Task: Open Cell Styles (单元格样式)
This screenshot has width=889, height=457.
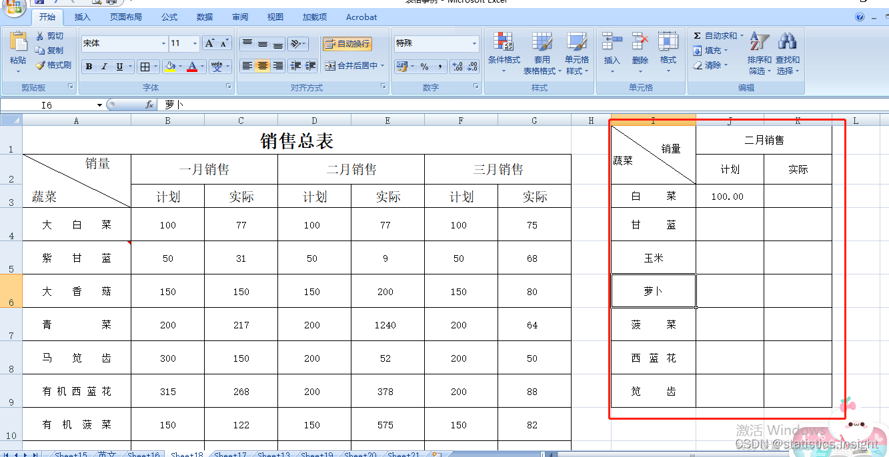Action: (577, 53)
